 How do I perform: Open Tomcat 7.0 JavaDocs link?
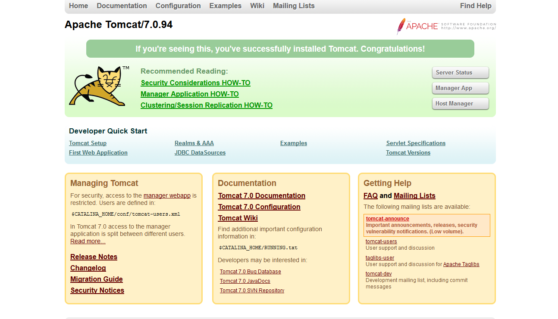tap(245, 281)
